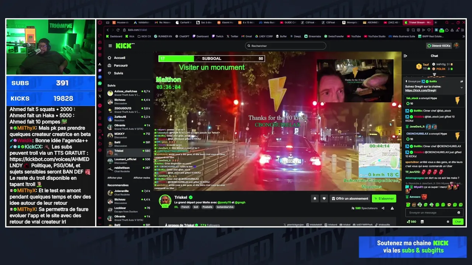Screen dimensions: 472x265
Task: Click the green KICK logo
Action: [124, 46]
